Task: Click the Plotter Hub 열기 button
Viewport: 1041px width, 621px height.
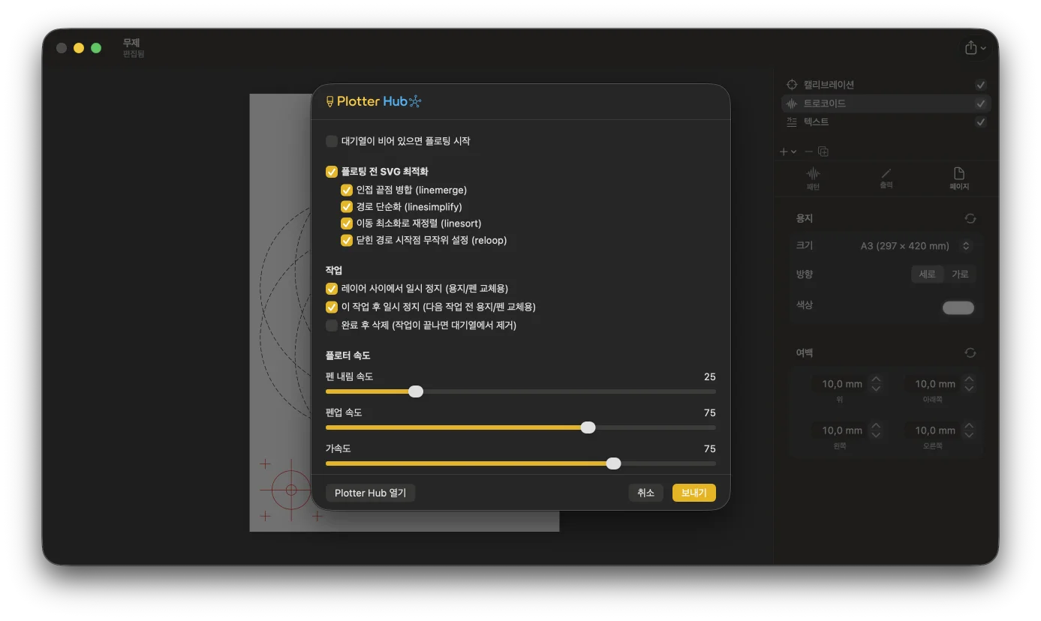Action: (370, 493)
